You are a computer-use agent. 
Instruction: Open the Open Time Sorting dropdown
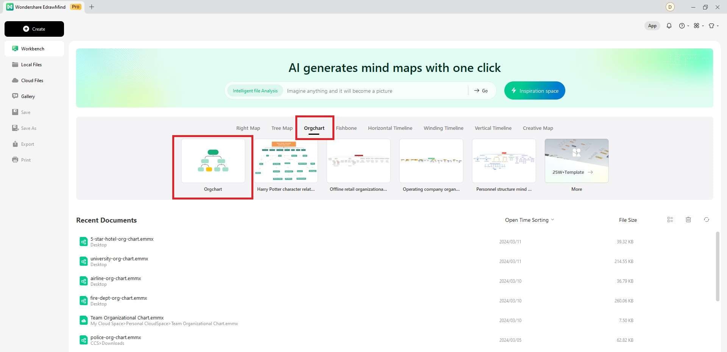[529, 220]
